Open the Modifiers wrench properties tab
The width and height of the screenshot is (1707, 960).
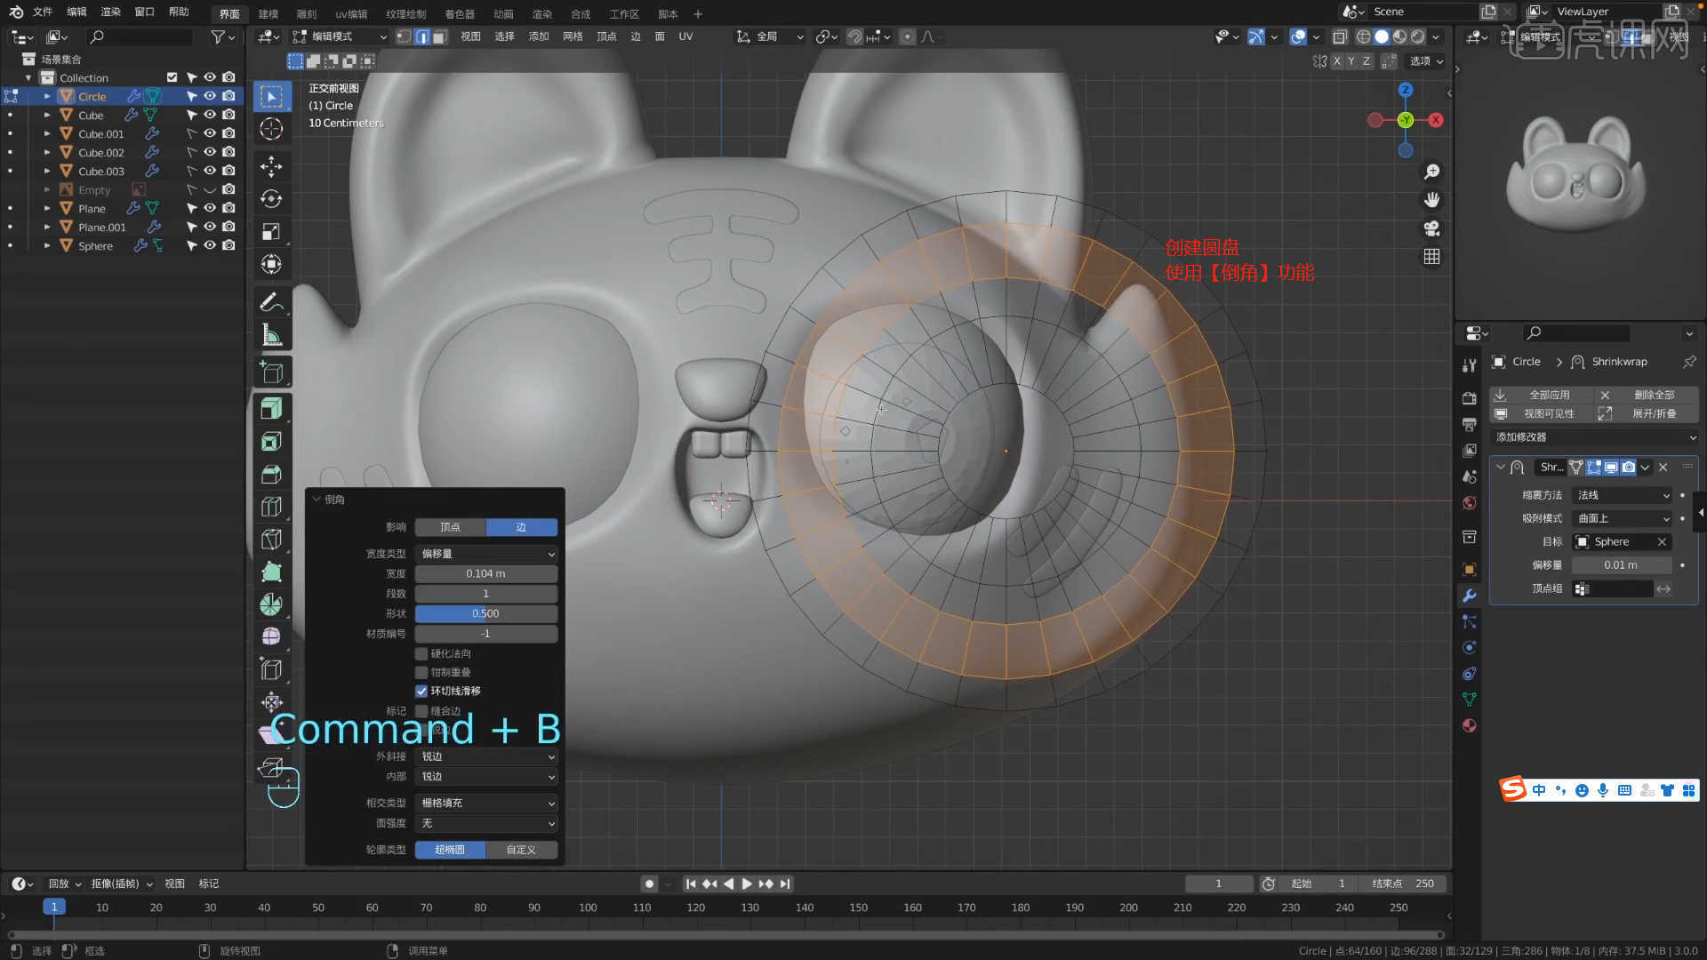pos(1470,596)
